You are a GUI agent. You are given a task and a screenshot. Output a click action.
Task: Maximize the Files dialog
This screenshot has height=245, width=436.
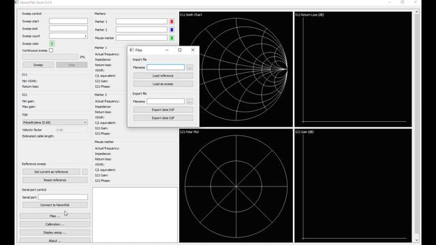[180, 50]
